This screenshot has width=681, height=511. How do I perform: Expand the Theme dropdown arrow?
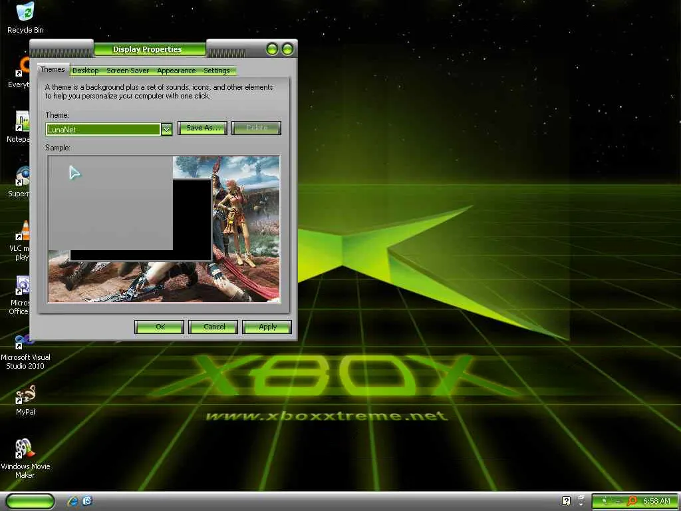[x=166, y=130]
